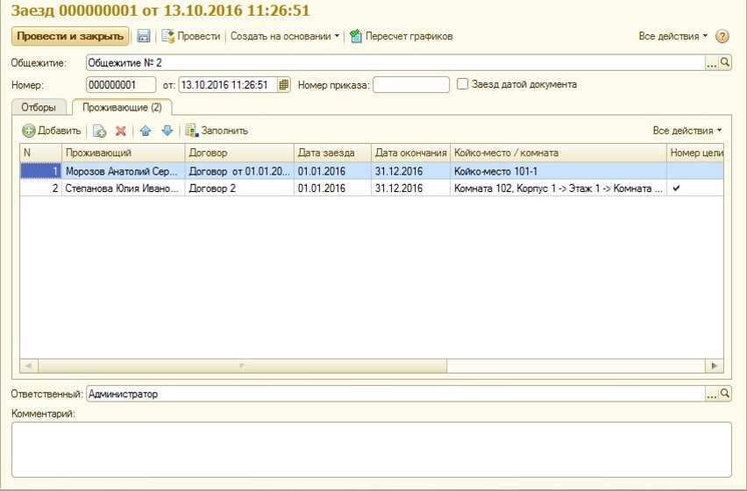Click Пересчет графиков recalculate button

[x=402, y=36]
